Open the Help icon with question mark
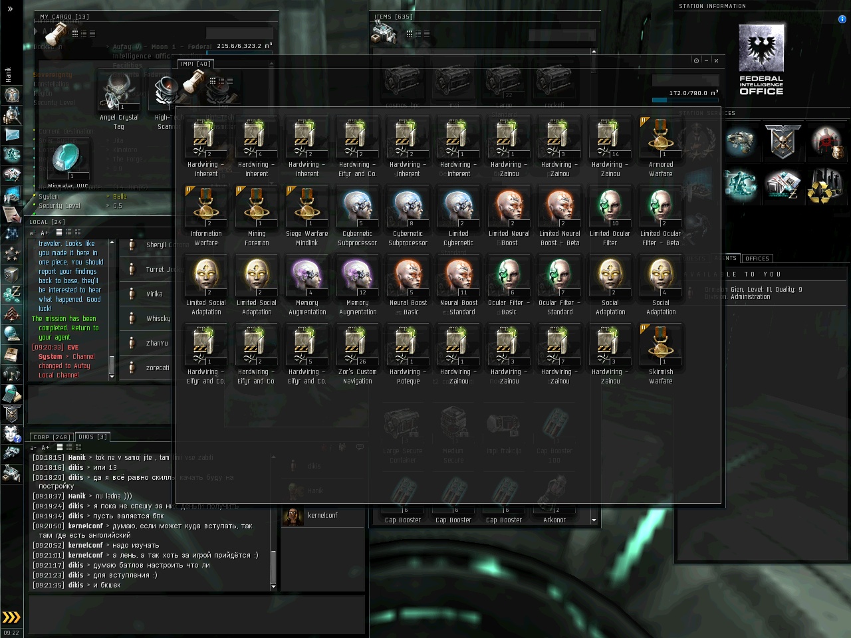Viewport: 851px width, 638px height. tap(11, 434)
